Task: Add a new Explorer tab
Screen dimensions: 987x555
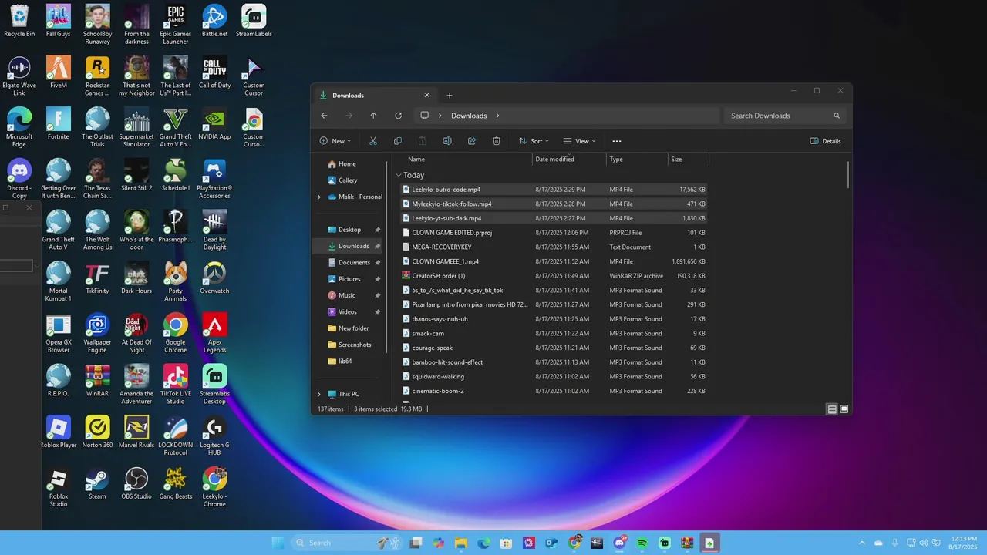Action: tap(450, 96)
